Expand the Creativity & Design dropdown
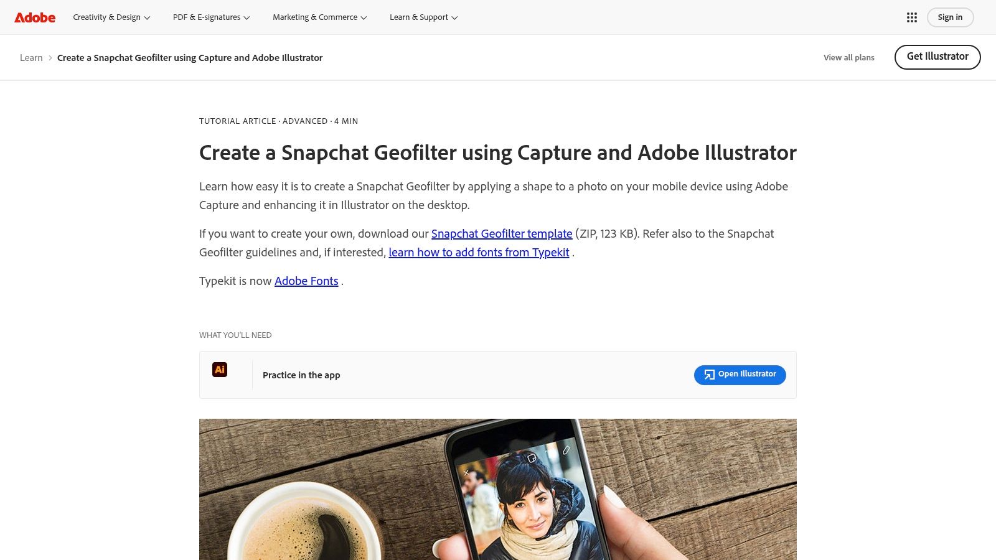 point(111,17)
